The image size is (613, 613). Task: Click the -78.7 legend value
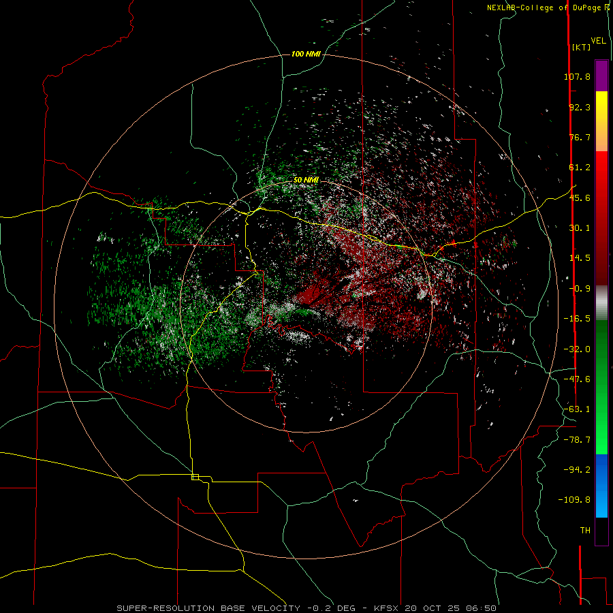577,440
